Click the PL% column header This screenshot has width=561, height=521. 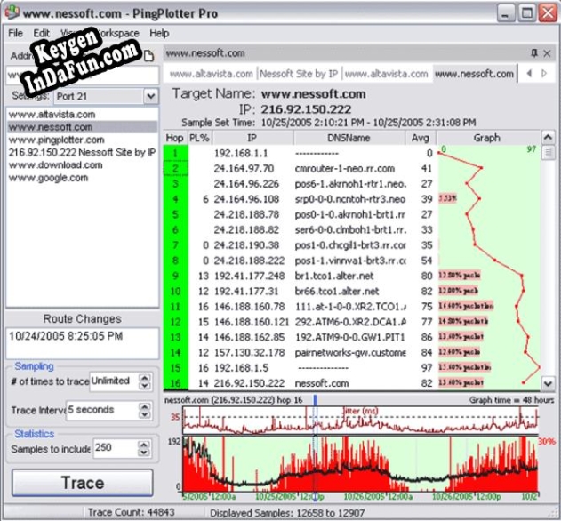[x=199, y=138]
